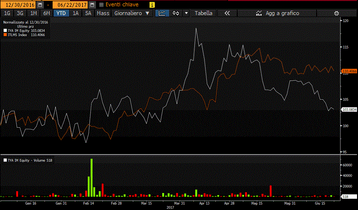This screenshot has width=358, height=210.
Task: Click the double left arrow collapse icon
Action: [227, 13]
